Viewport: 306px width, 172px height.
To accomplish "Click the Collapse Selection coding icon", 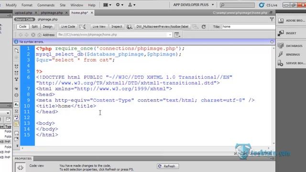I will coord(17,73).
